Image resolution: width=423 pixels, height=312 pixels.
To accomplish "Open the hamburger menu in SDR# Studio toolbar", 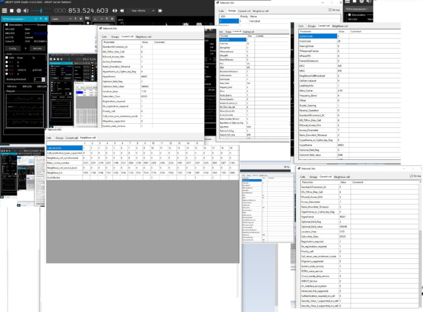I will [5, 10].
